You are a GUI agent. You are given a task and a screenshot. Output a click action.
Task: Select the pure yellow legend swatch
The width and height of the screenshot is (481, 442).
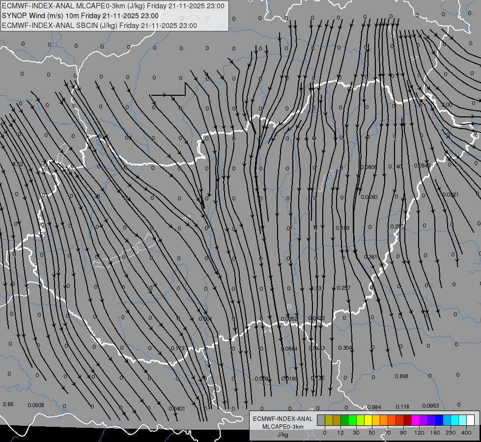(368, 420)
